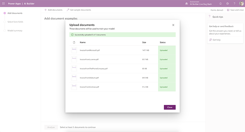Click InvoiceFromMicrosoft.pdf file name

(90, 50)
